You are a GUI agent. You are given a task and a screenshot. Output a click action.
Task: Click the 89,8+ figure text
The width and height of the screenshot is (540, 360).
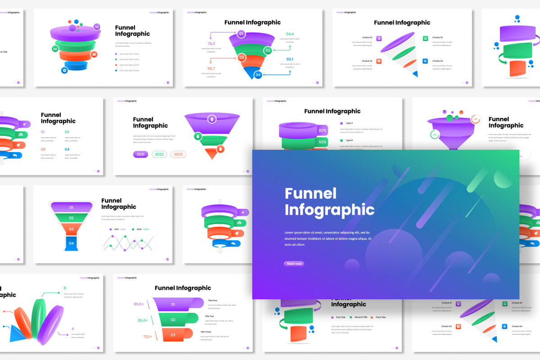(139, 304)
